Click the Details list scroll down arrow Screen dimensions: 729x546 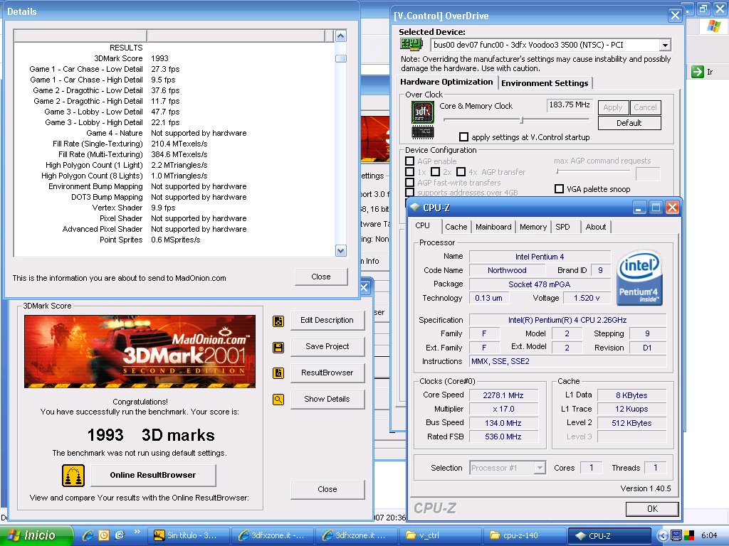coord(340,250)
